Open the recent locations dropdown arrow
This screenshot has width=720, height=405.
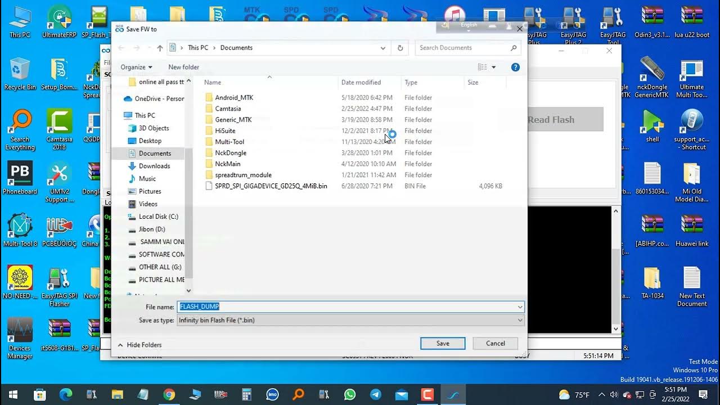147,48
